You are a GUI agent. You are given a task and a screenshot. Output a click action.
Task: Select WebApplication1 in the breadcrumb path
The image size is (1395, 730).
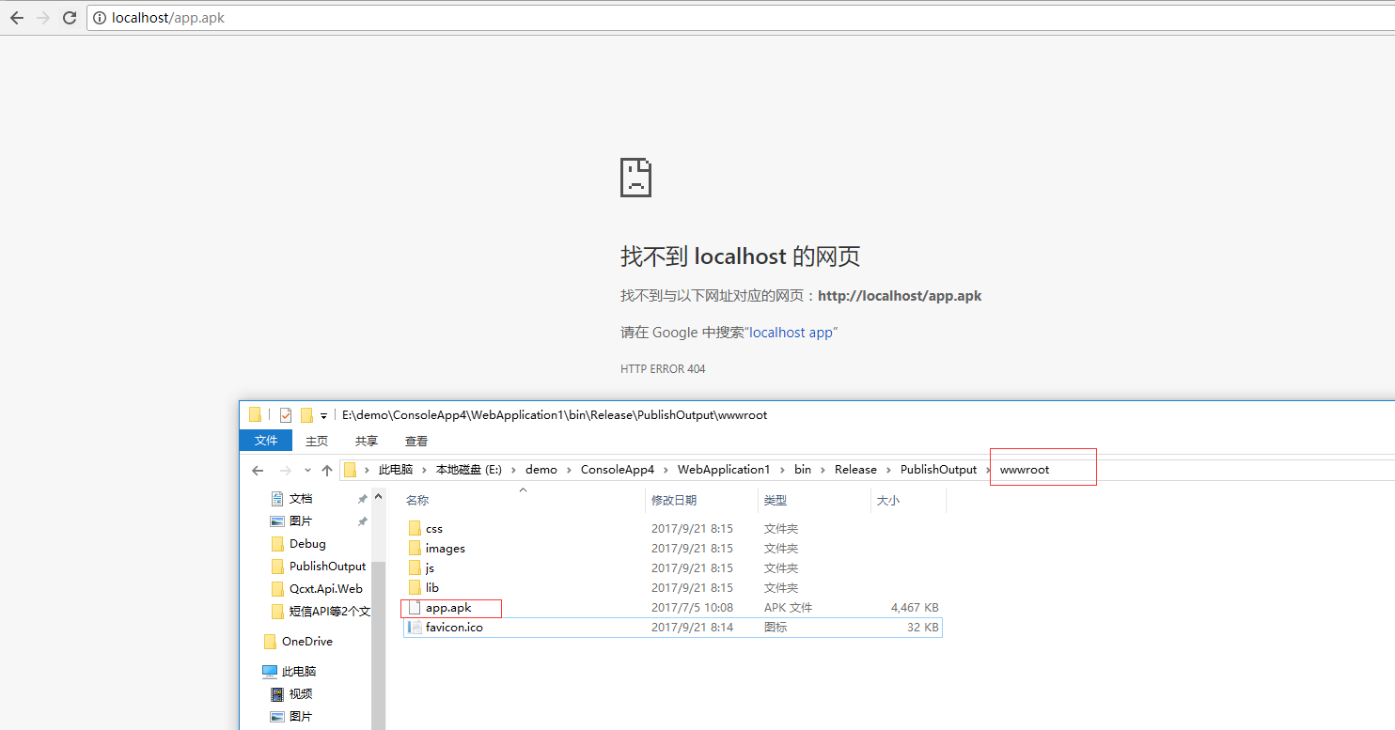tap(724, 470)
